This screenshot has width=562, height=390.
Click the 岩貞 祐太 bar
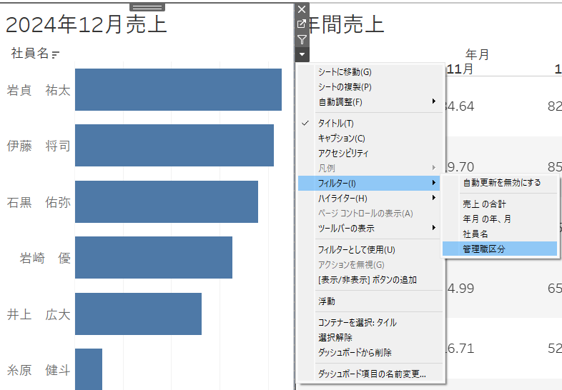point(178,89)
